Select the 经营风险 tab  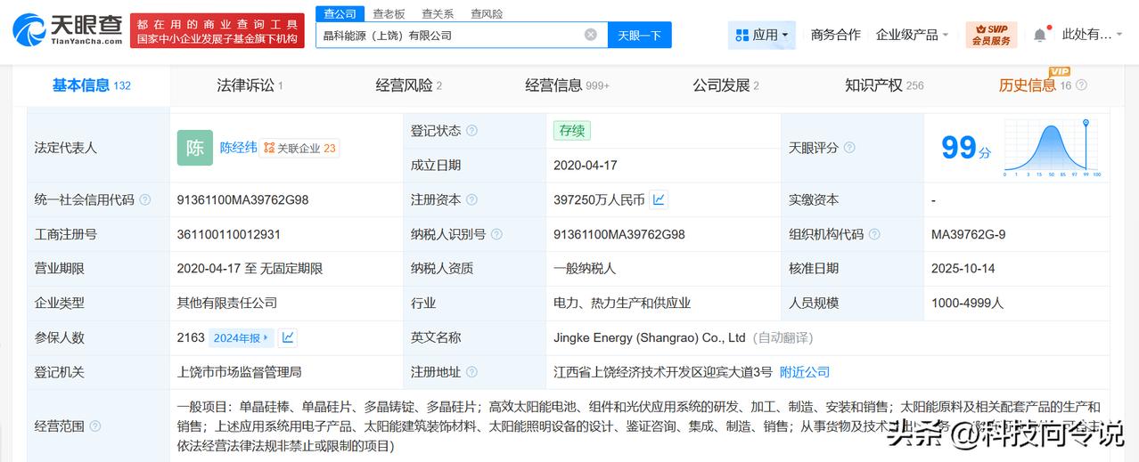pyautogui.click(x=409, y=85)
